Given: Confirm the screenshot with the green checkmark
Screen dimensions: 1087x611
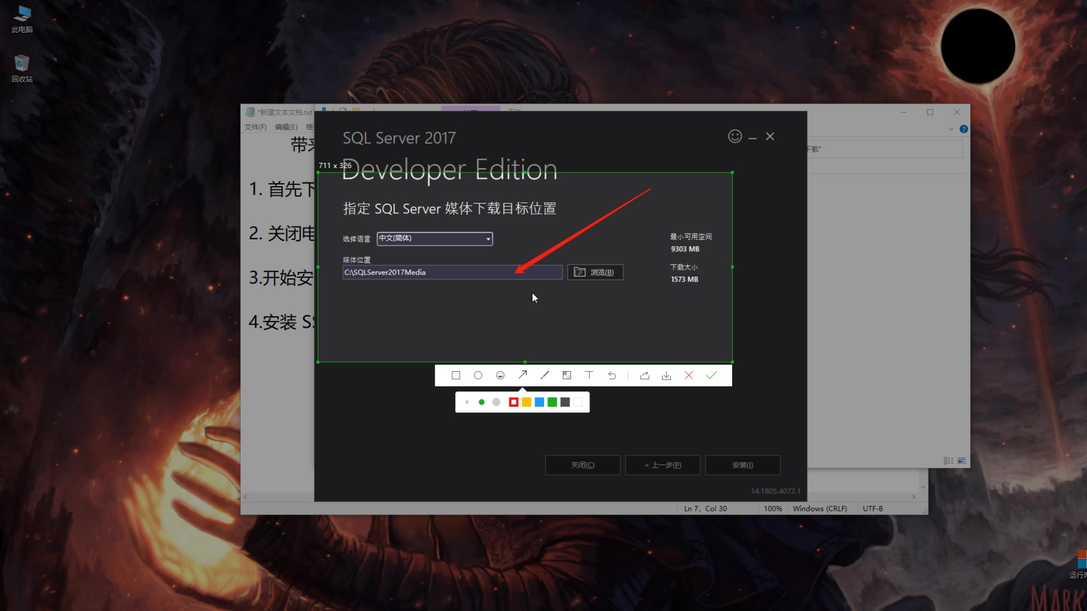Looking at the screenshot, I should point(712,375).
